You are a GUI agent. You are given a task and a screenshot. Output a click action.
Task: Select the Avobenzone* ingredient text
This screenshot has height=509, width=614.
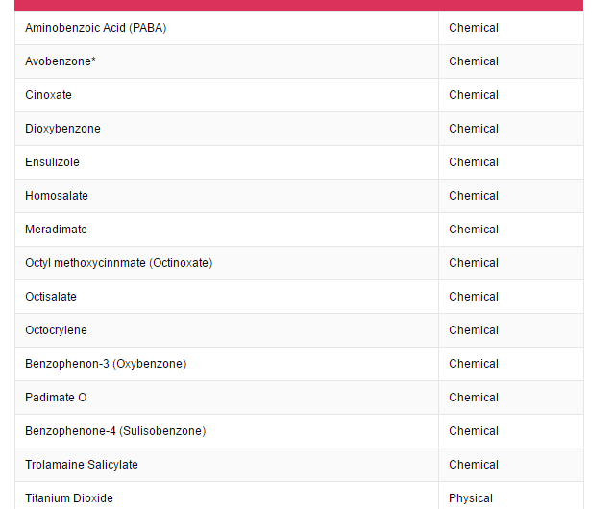(60, 61)
